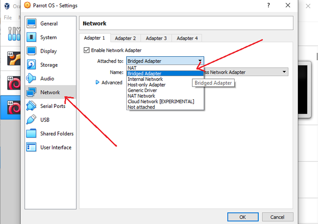This screenshot has width=318, height=224.
Task: Click the Serial Ports label
Action: pyautogui.click(x=53, y=106)
